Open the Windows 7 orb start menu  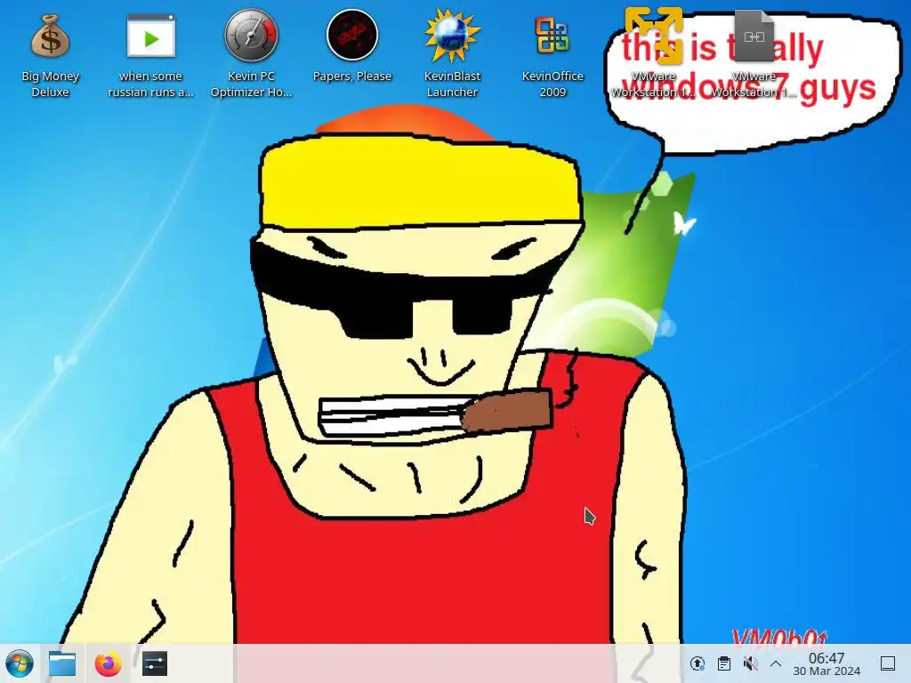[x=20, y=663]
